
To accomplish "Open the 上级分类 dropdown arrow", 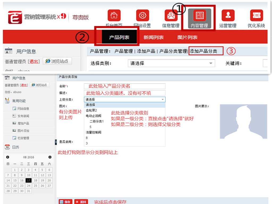I will (163, 100).
